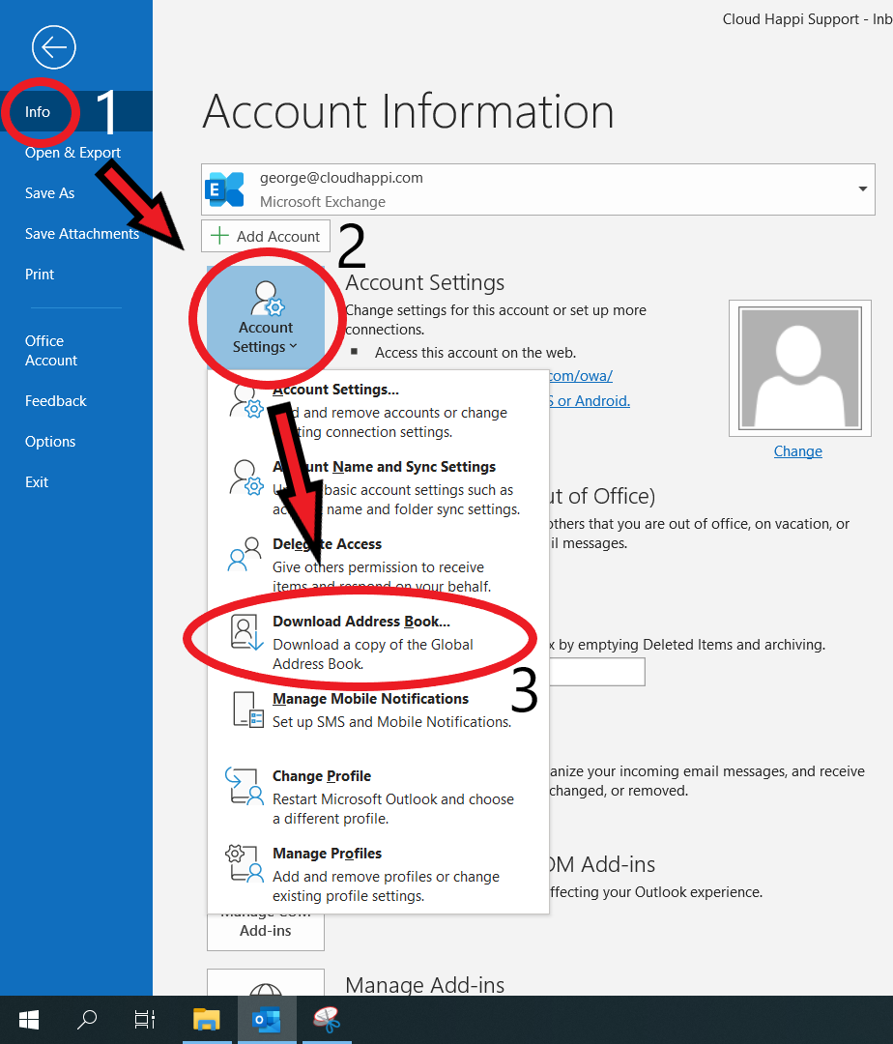Image resolution: width=893 pixels, height=1044 pixels.
Task: Open Snipping Tool from the taskbar
Action: [327, 1020]
